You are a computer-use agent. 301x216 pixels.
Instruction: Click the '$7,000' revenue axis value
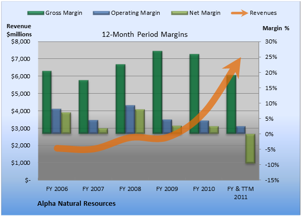[x=20, y=59]
